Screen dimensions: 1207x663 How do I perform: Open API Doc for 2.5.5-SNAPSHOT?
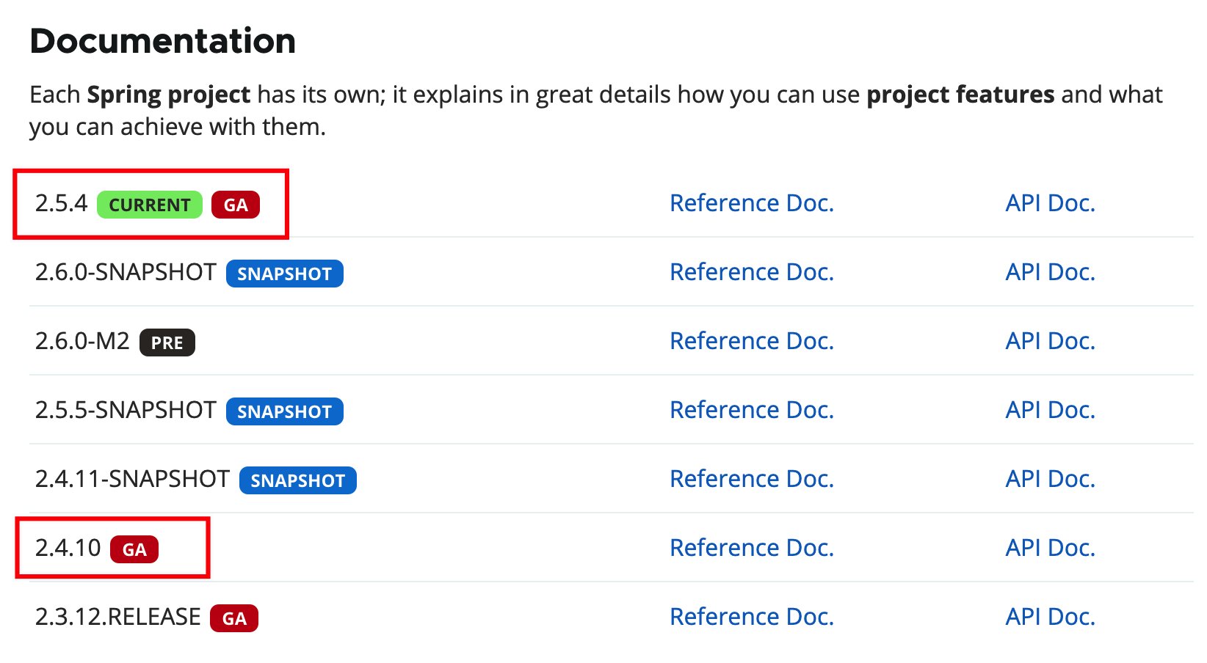point(1050,410)
